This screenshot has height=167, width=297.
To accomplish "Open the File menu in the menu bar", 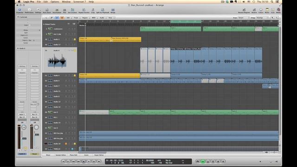I will 39,2.
